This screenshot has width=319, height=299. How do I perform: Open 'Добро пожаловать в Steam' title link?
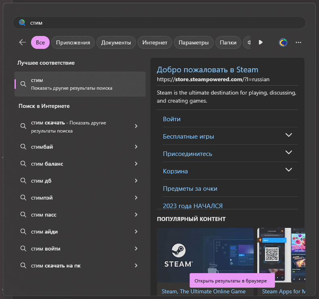(208, 70)
